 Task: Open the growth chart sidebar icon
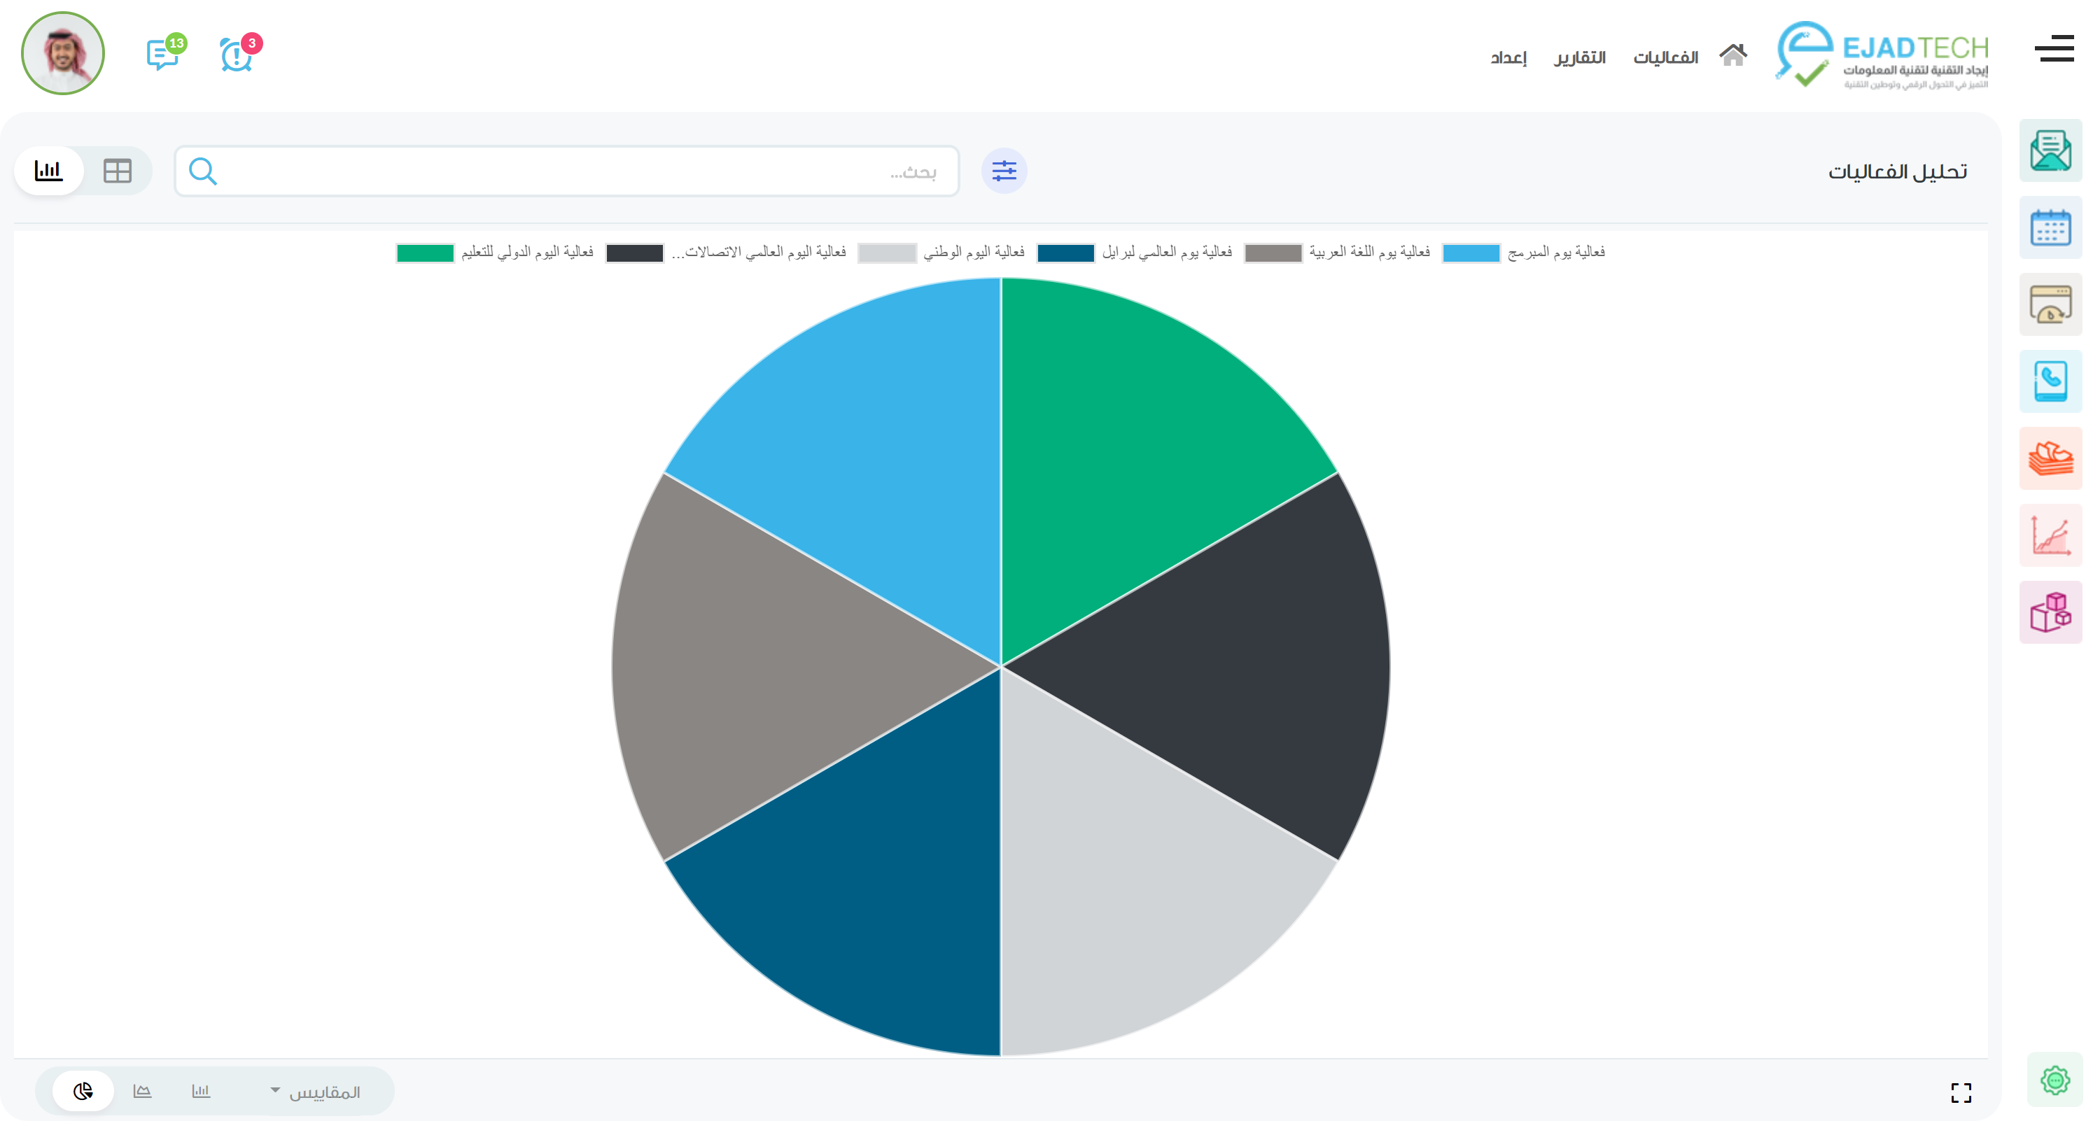(2050, 535)
